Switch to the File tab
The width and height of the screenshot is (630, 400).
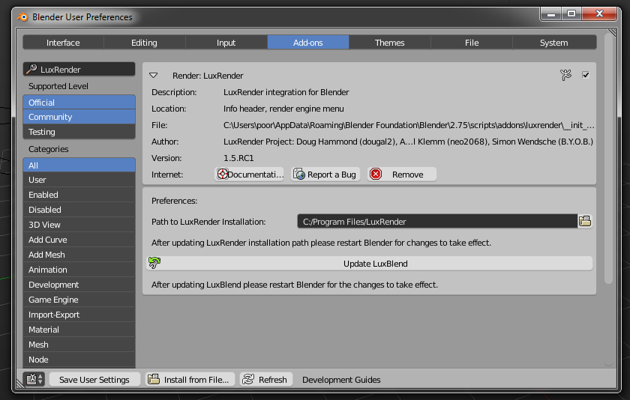tap(472, 43)
